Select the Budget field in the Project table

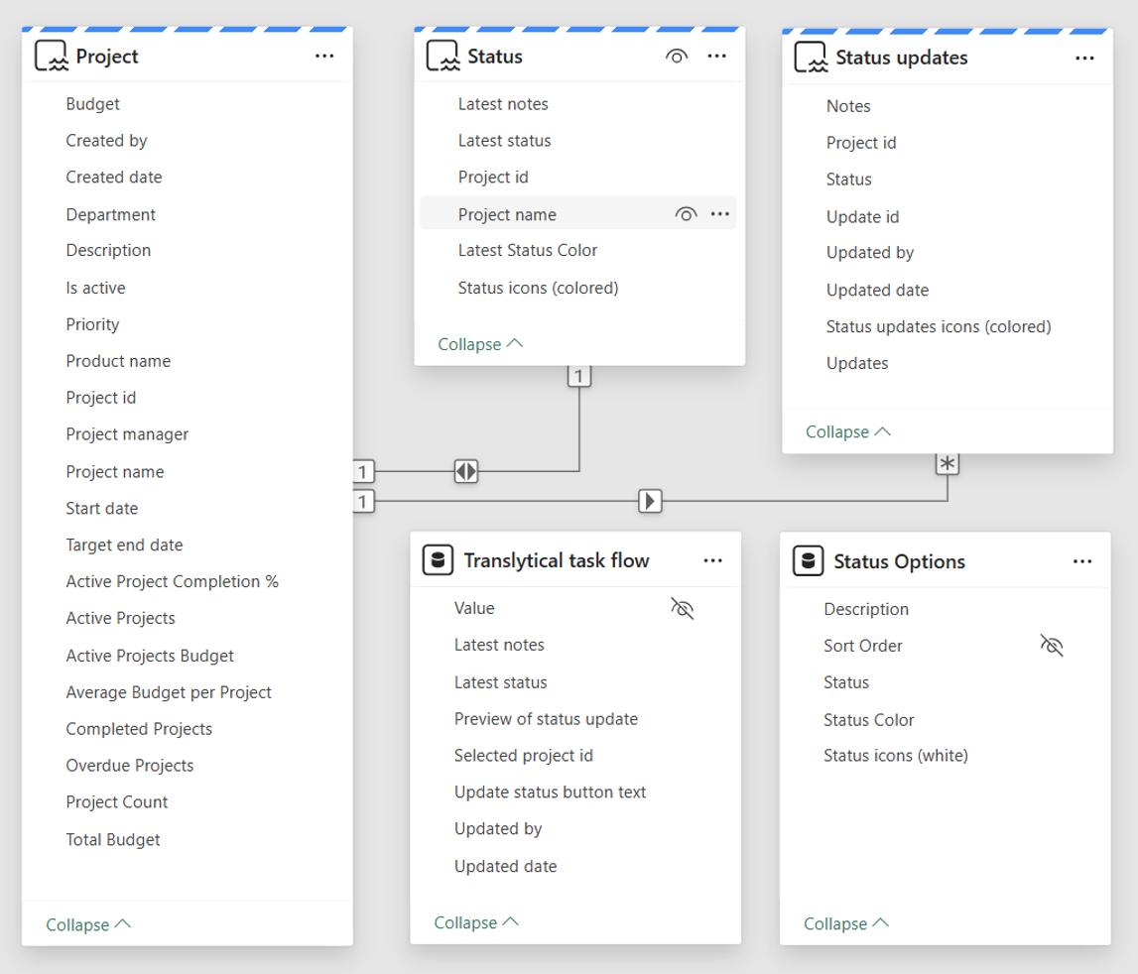(92, 103)
